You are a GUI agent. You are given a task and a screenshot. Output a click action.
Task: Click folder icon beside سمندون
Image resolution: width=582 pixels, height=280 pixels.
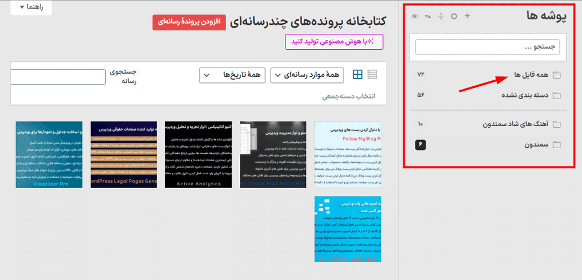[557, 145]
